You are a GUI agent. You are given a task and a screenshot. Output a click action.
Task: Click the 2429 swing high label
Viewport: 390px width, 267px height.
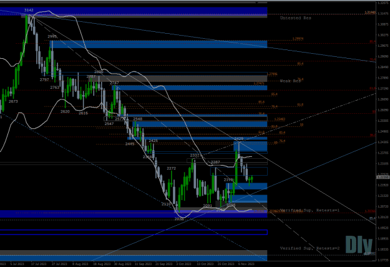[239, 138]
